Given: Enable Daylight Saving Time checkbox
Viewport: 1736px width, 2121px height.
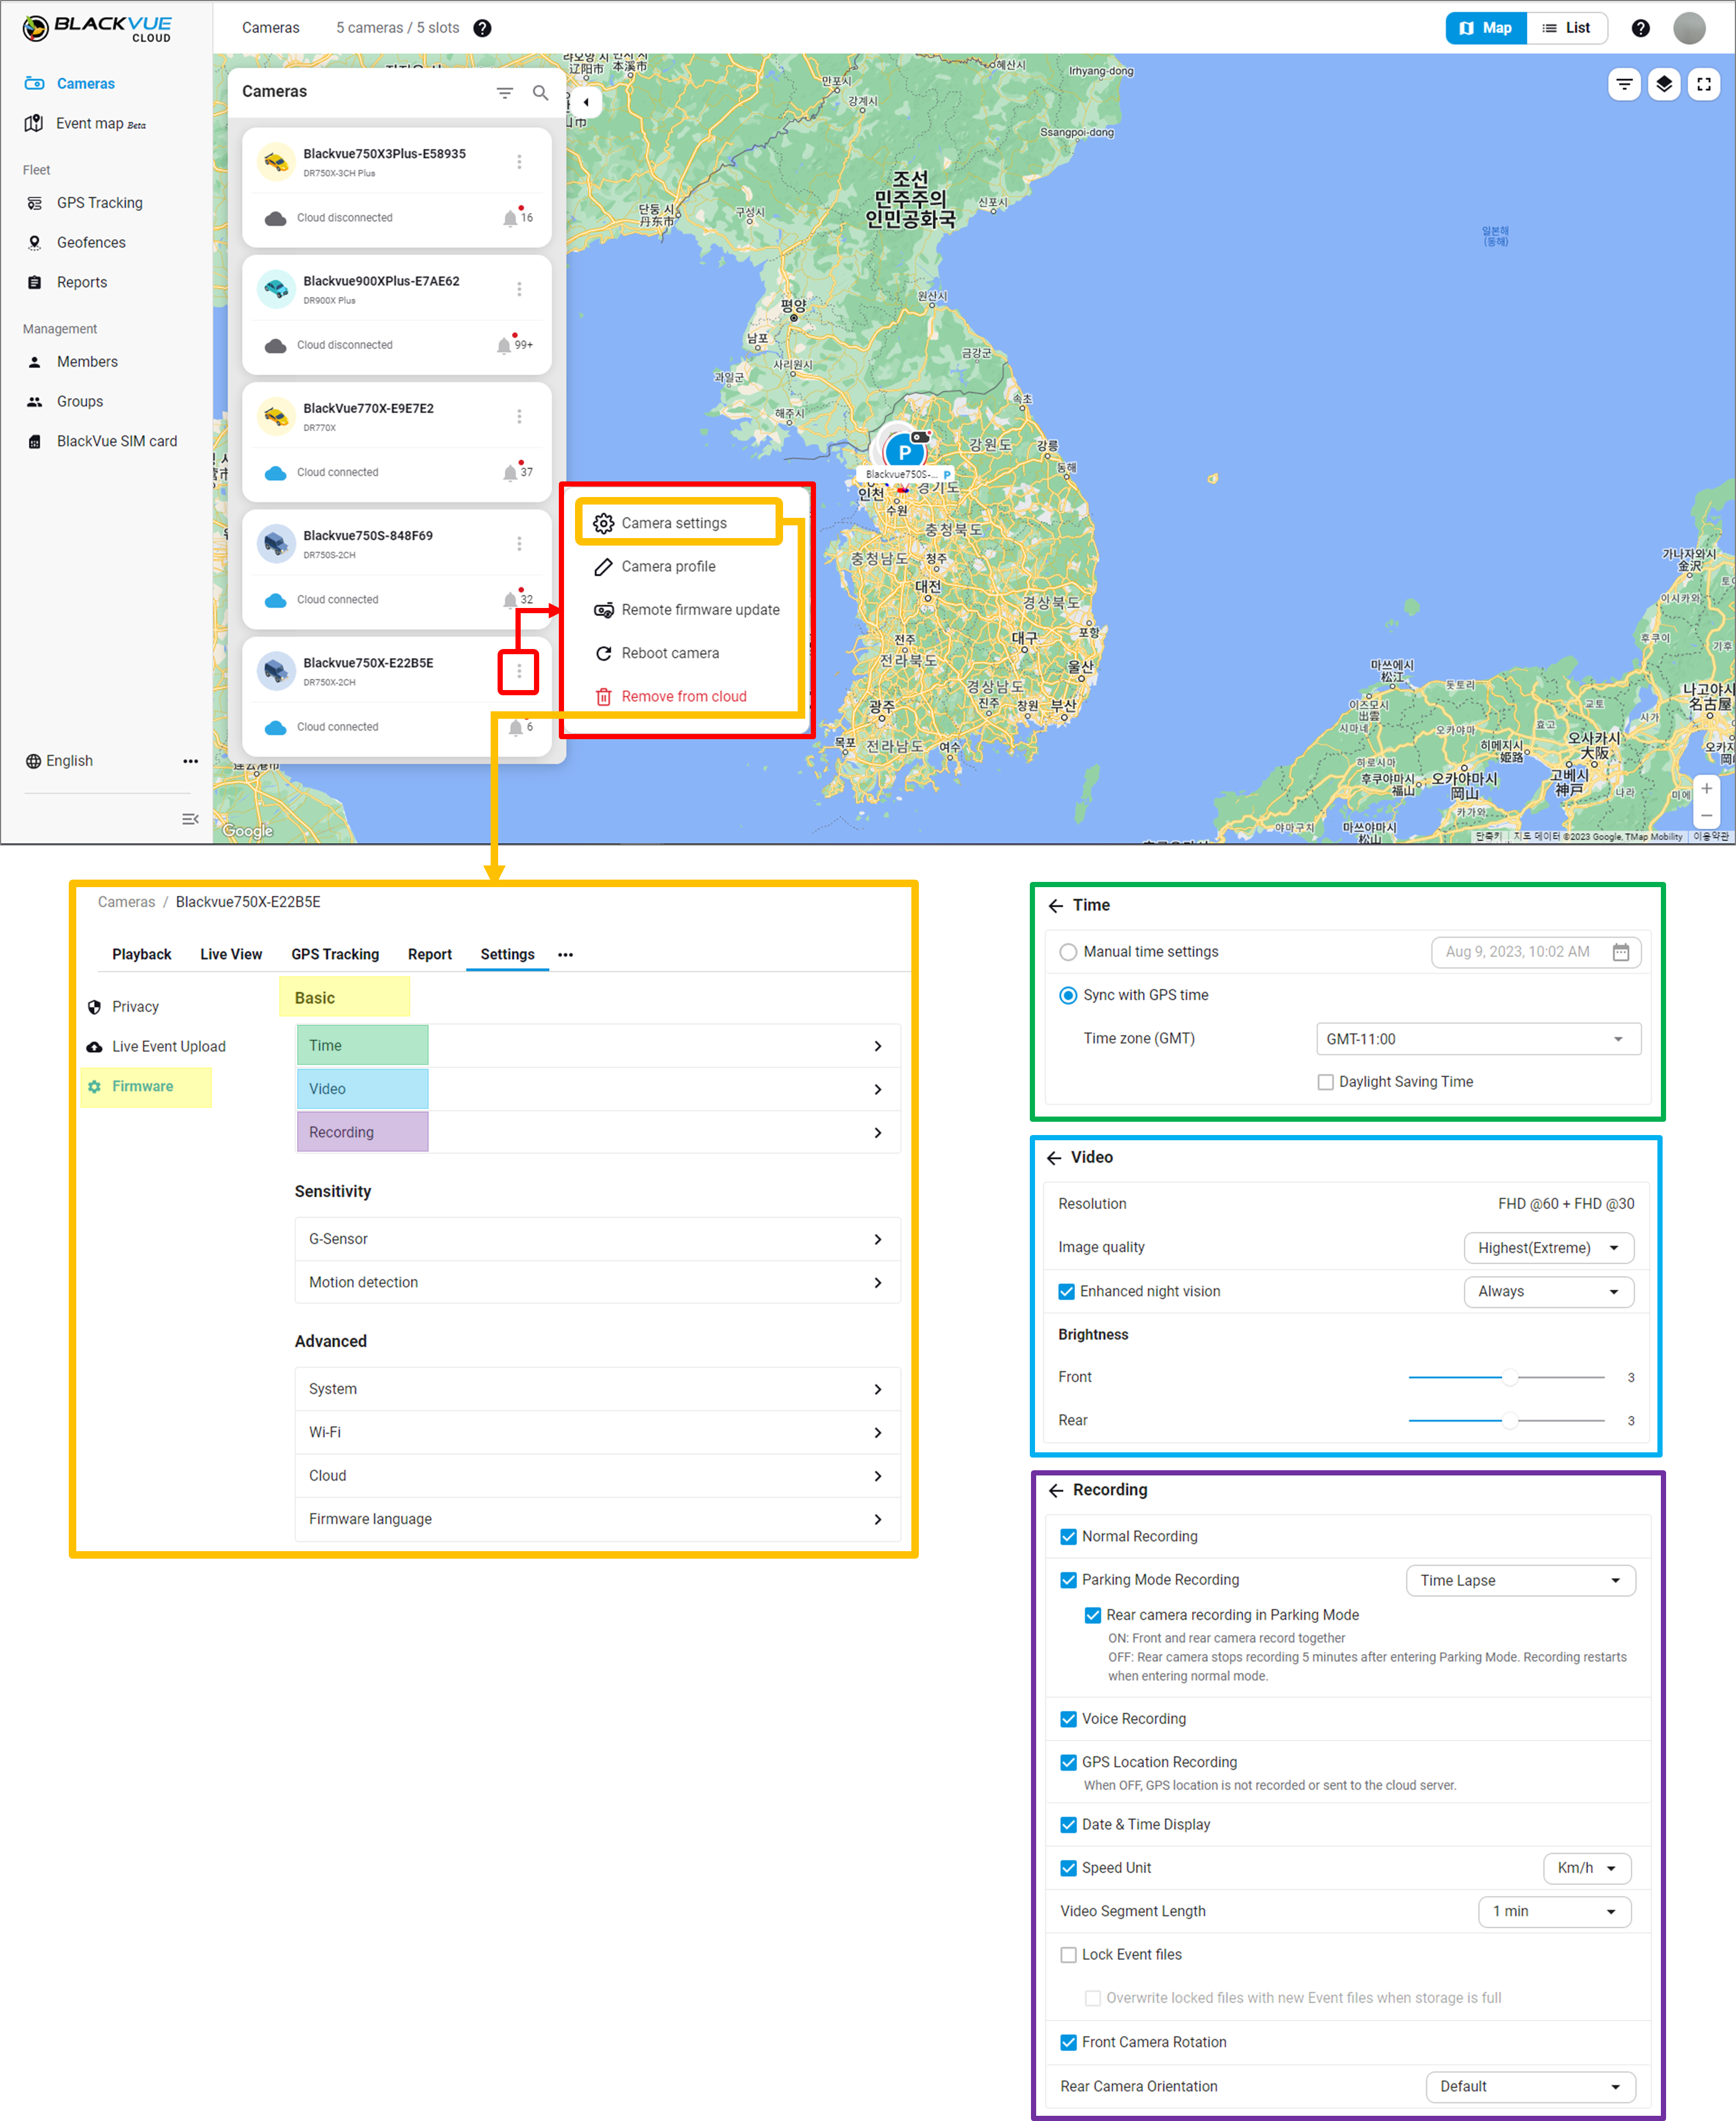Looking at the screenshot, I should pos(1325,1082).
